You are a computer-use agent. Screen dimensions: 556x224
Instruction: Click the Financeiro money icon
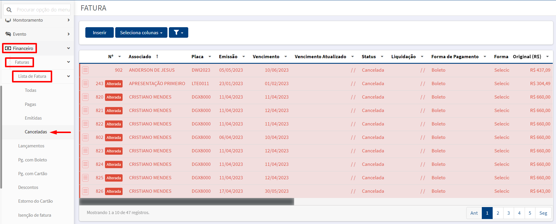pos(8,48)
